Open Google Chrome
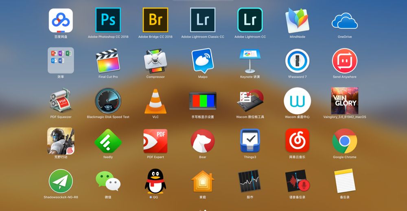This screenshot has height=211, width=407. tap(345, 141)
